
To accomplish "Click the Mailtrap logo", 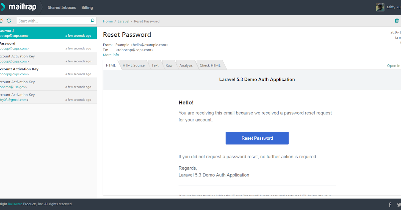I will (19, 7).
